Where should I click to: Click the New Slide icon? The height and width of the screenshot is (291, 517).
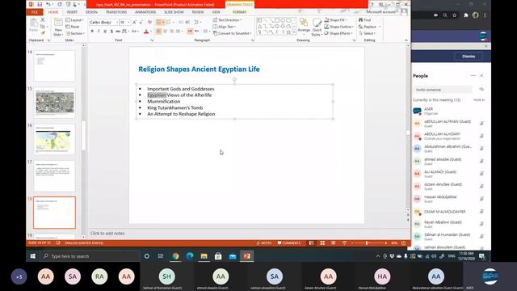[58, 23]
